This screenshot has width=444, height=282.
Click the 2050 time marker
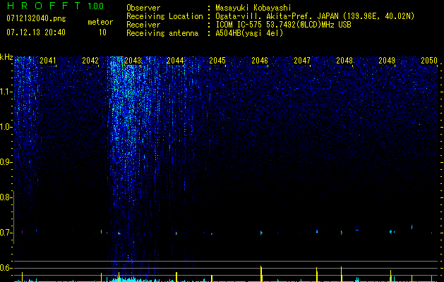pyautogui.click(x=429, y=60)
